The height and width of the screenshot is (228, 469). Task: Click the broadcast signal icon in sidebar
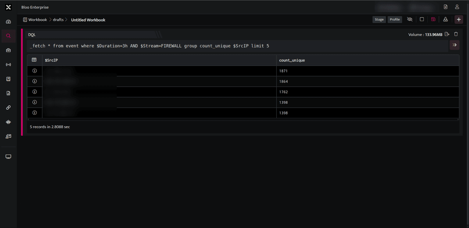[x=8, y=64]
